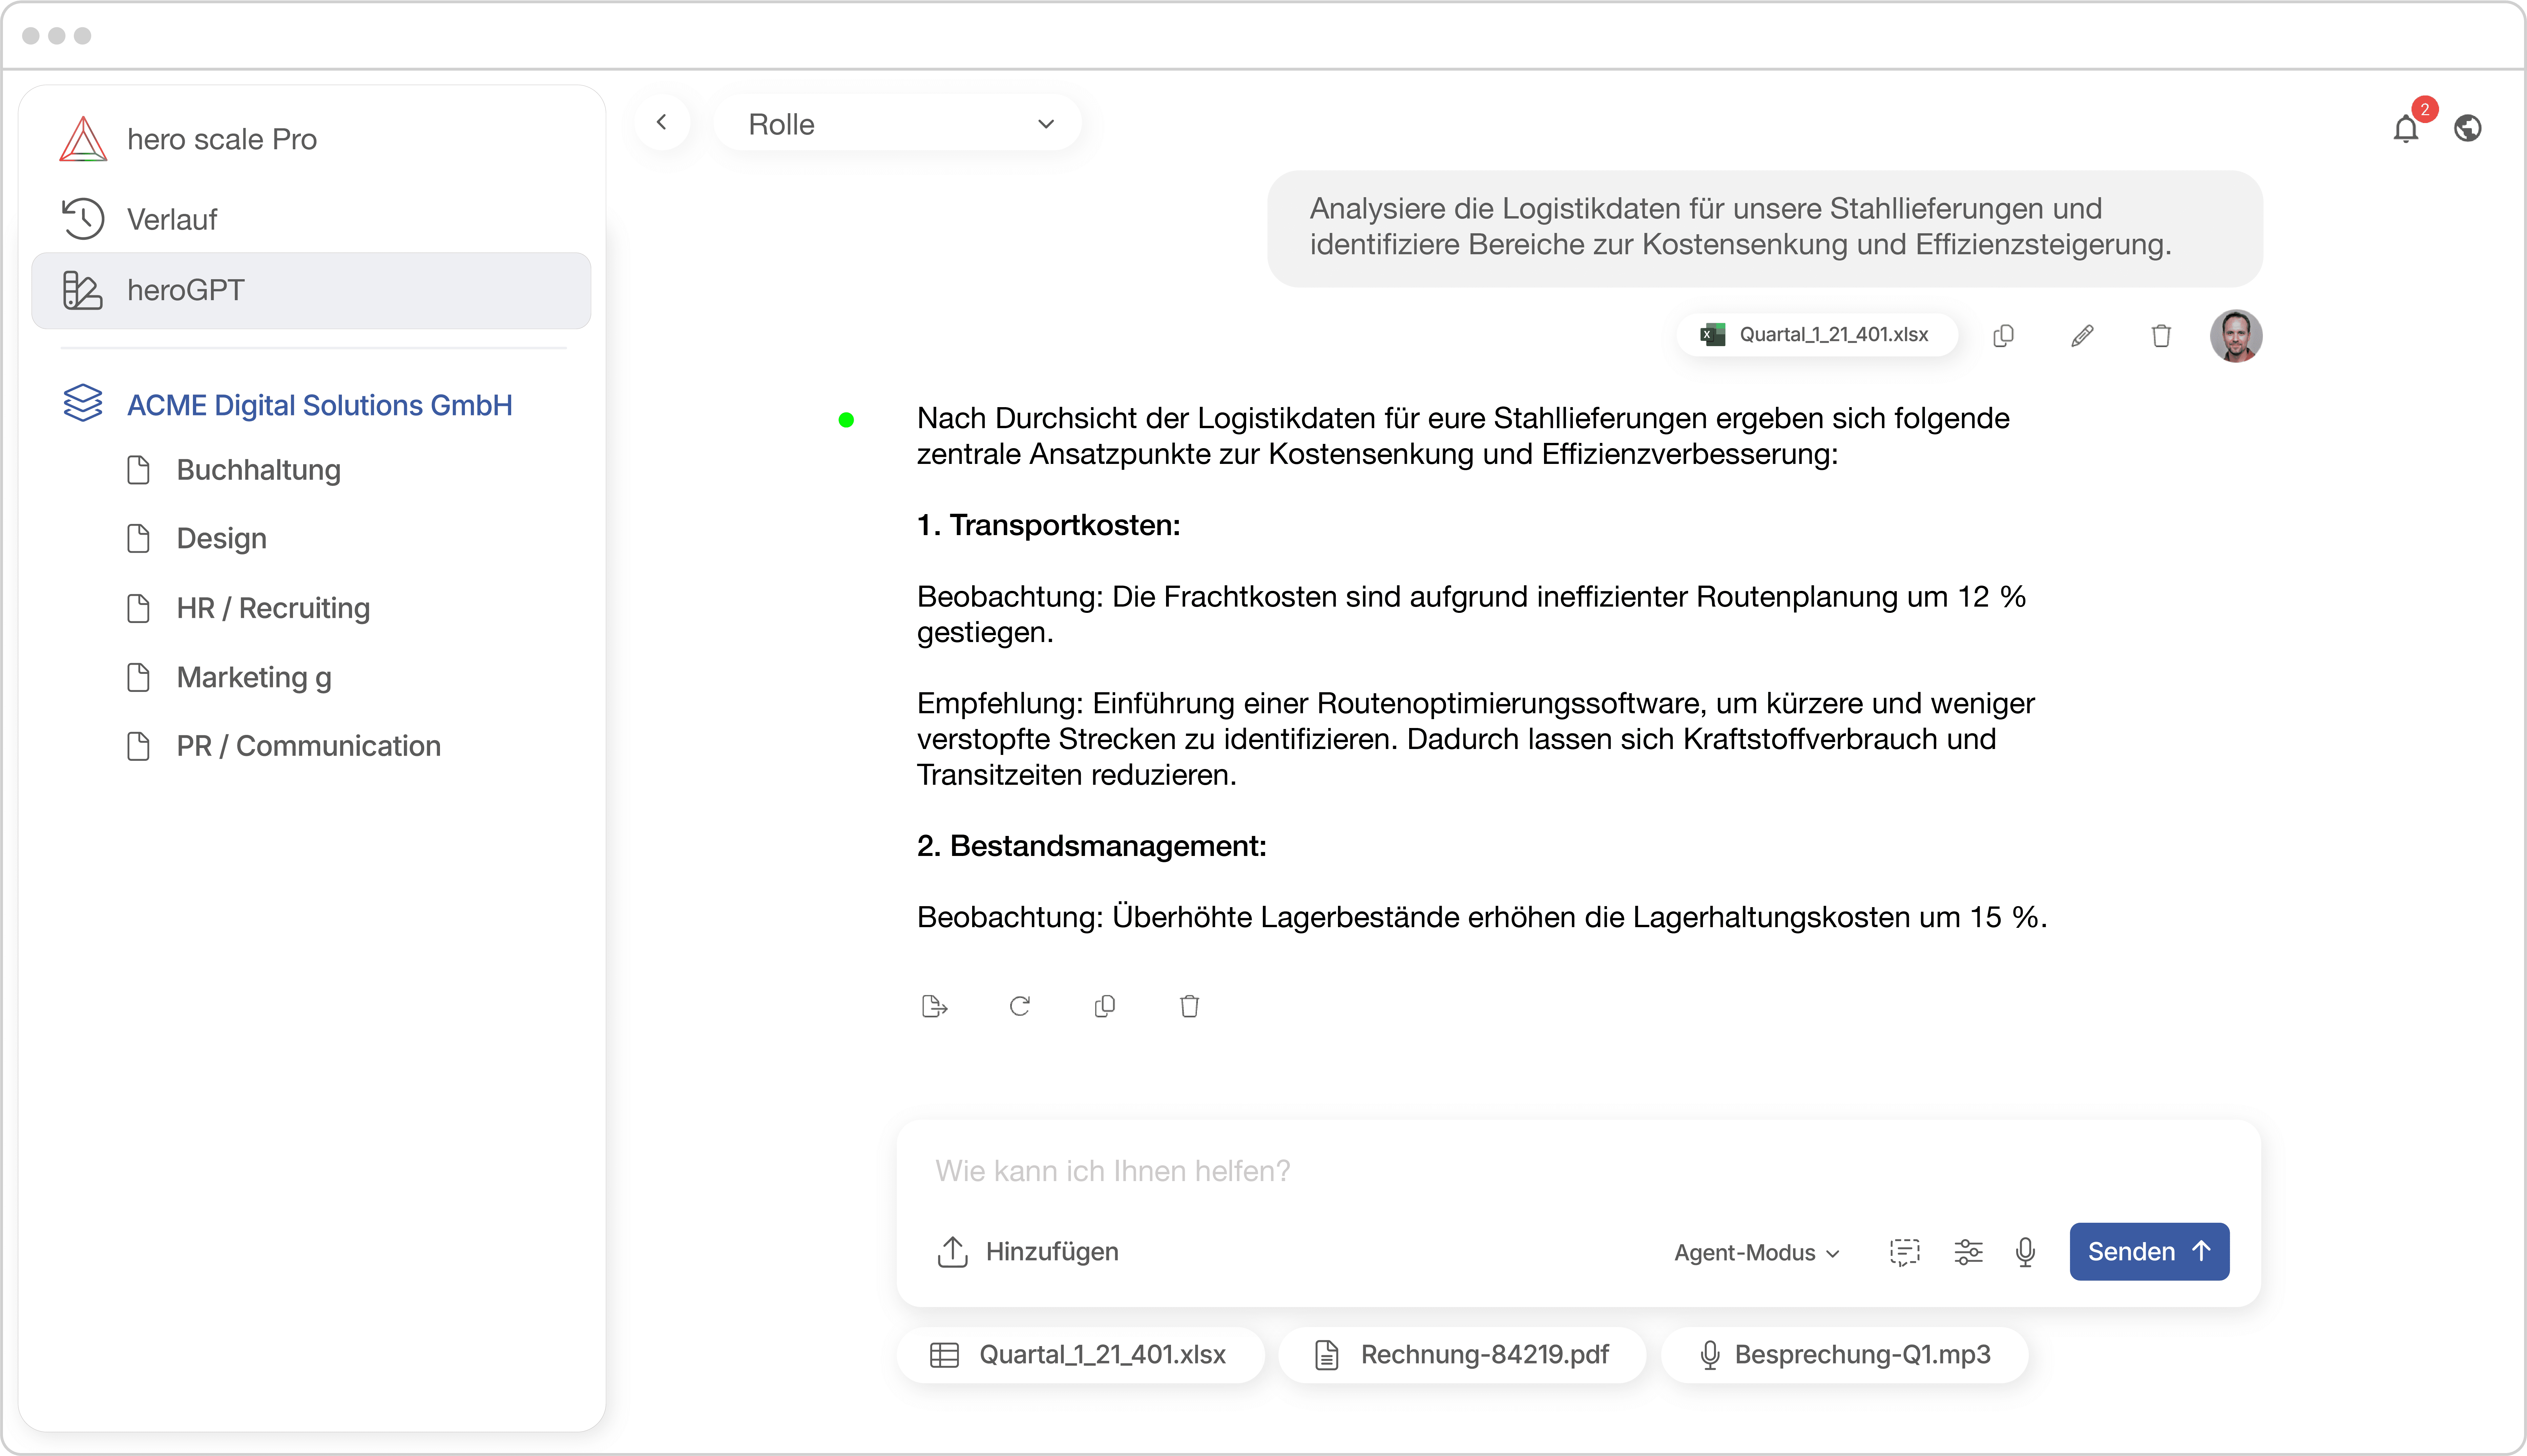Image resolution: width=2527 pixels, height=1456 pixels.
Task: Regenerate the assistant response
Action: click(1019, 1006)
